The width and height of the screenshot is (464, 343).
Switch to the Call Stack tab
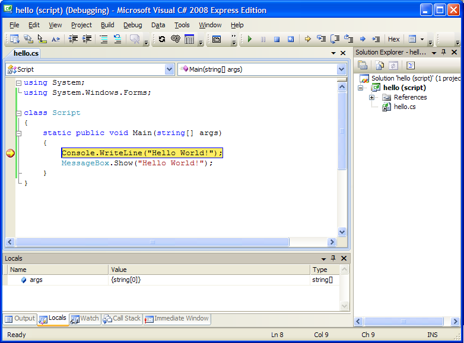pyautogui.click(x=122, y=319)
